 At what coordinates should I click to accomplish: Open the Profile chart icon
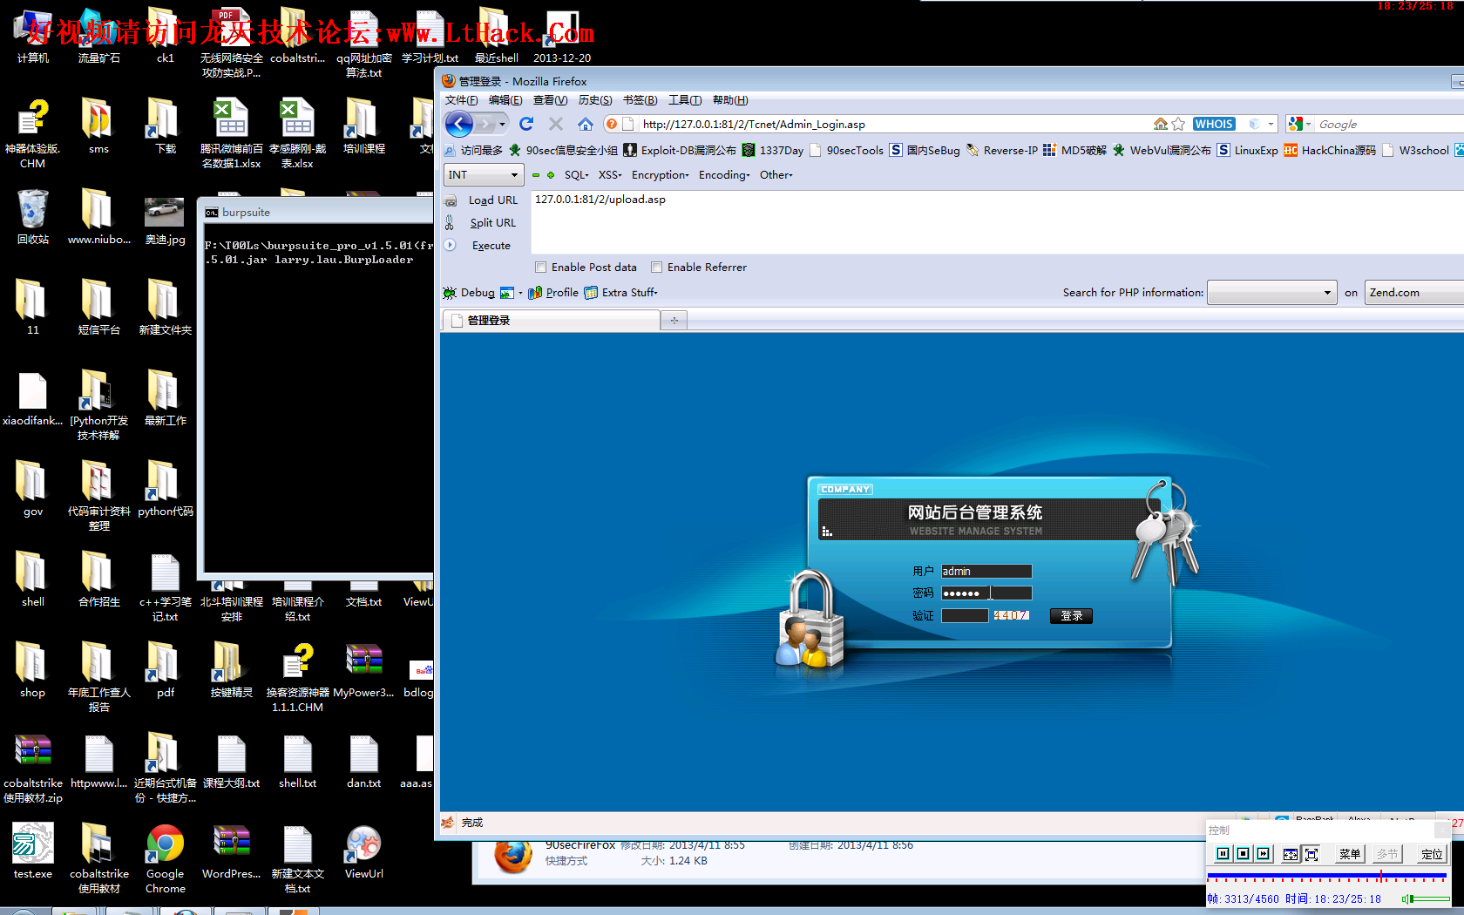click(535, 293)
